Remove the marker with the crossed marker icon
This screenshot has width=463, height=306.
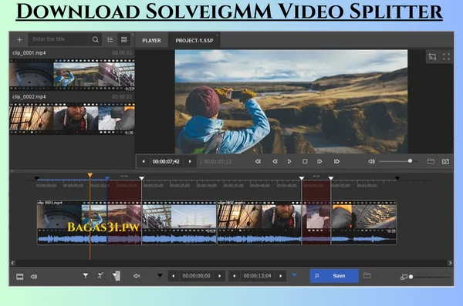(x=100, y=276)
